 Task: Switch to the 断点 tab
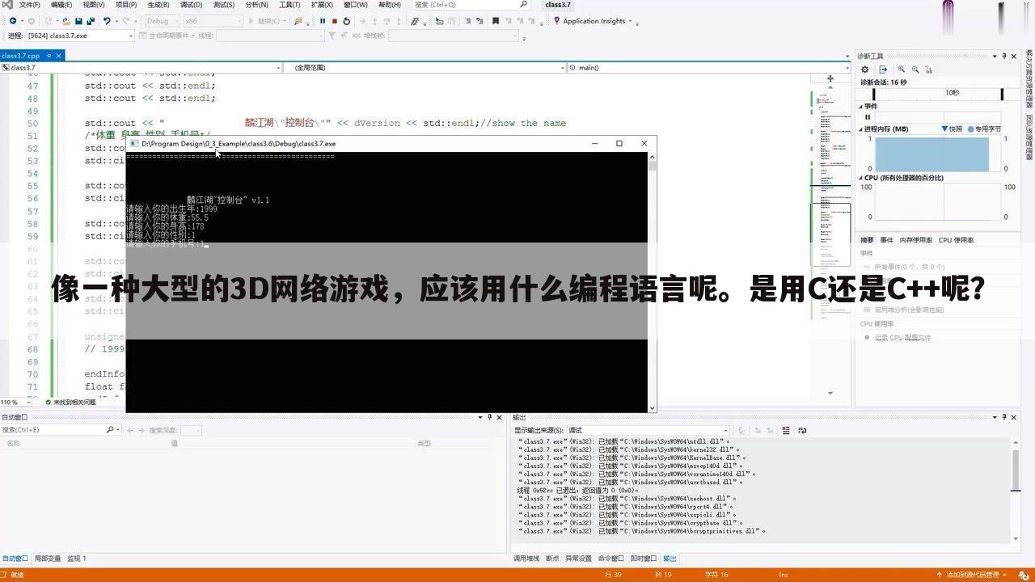(x=552, y=559)
